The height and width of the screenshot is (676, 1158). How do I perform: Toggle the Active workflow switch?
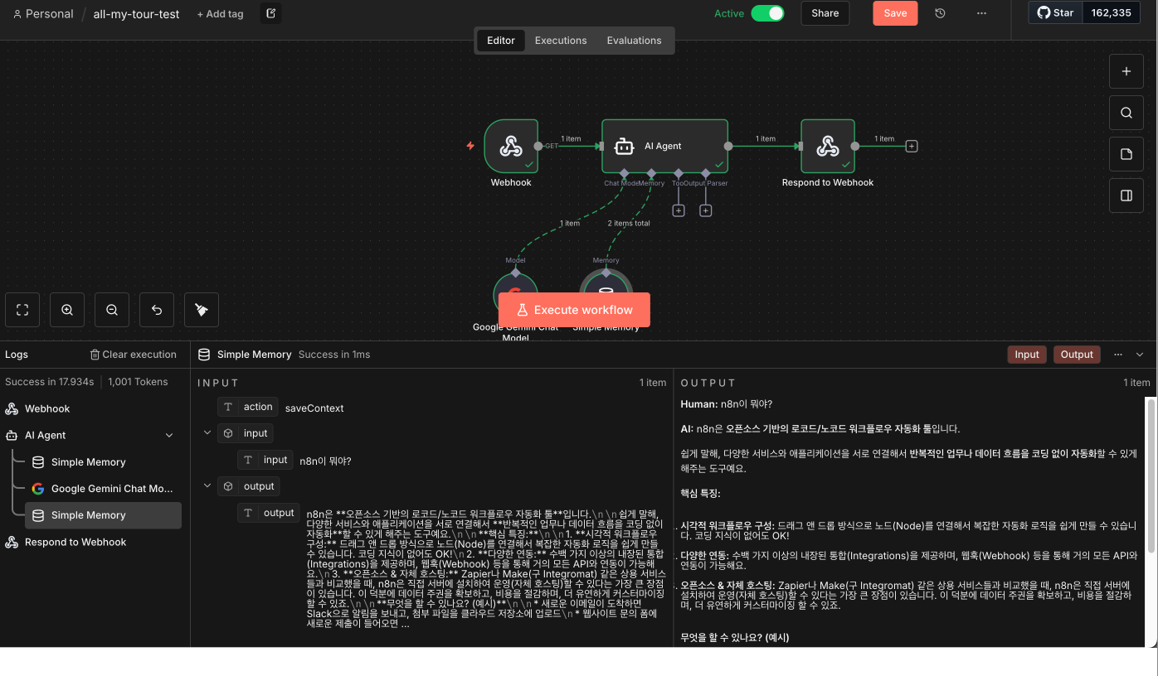[x=767, y=13]
